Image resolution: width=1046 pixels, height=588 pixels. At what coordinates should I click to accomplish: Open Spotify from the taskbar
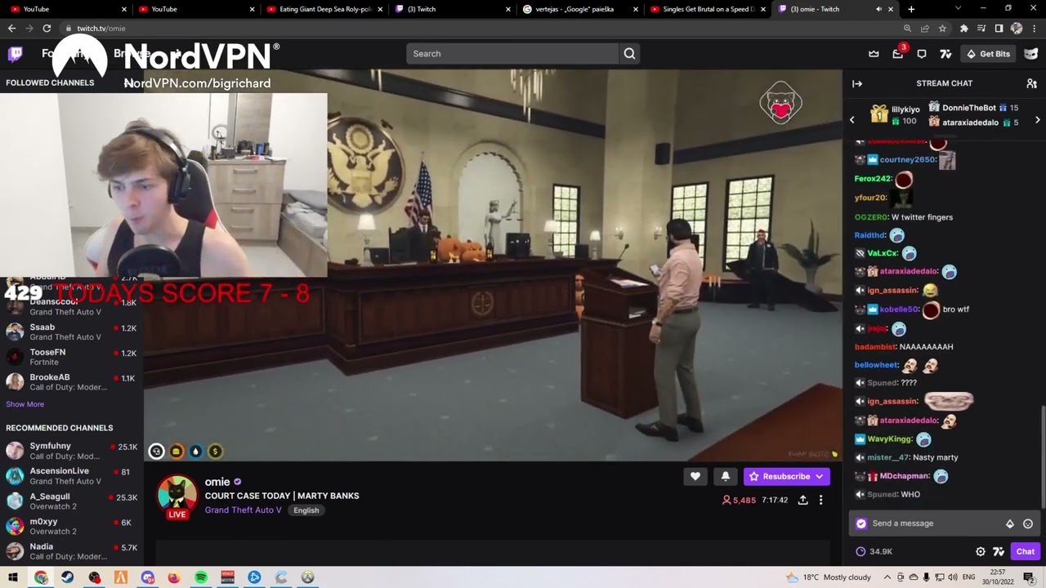tap(201, 577)
